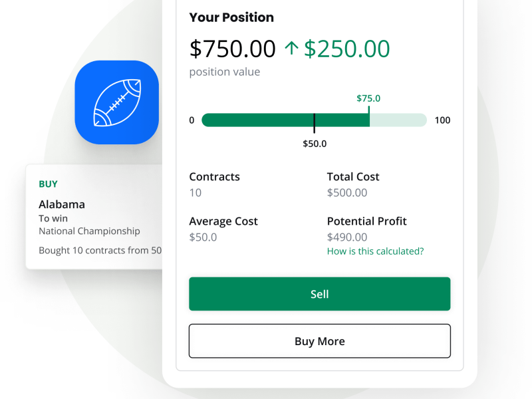
Task: Open the "How is this calculated?" link
Action: point(375,251)
